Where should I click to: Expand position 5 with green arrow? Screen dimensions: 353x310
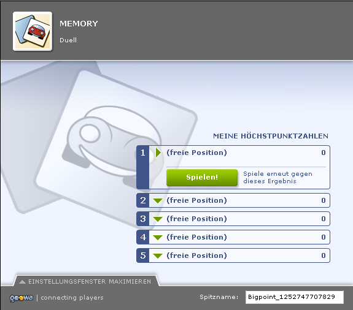158,256
